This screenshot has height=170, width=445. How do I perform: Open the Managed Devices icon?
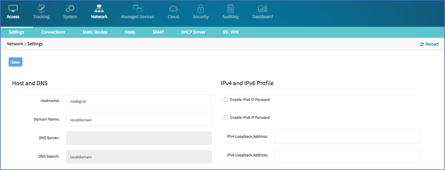click(138, 8)
